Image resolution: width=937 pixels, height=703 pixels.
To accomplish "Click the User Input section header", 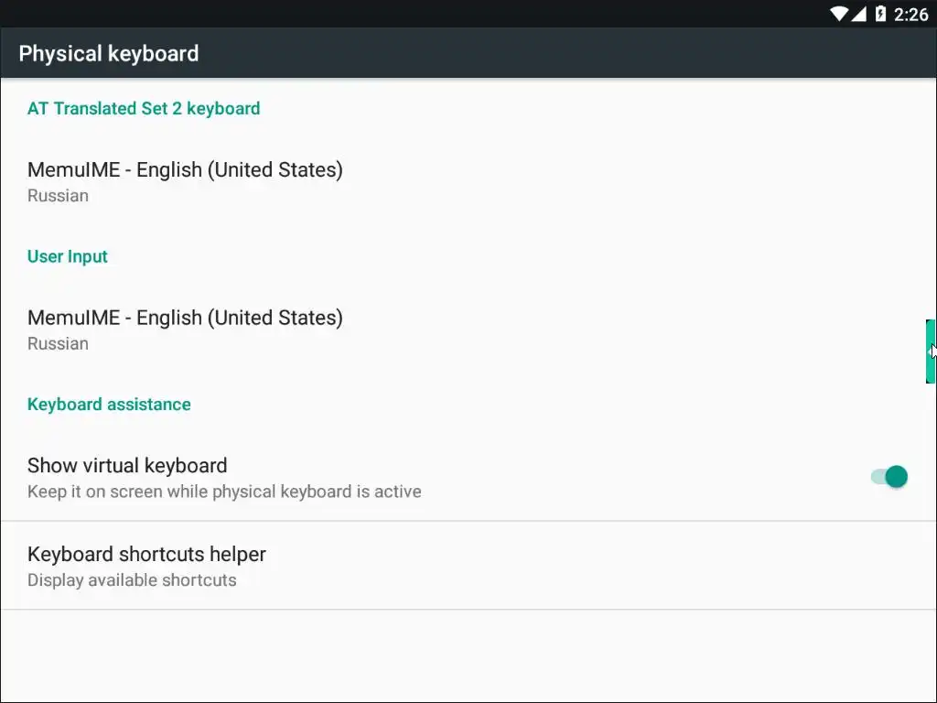I will (x=68, y=256).
